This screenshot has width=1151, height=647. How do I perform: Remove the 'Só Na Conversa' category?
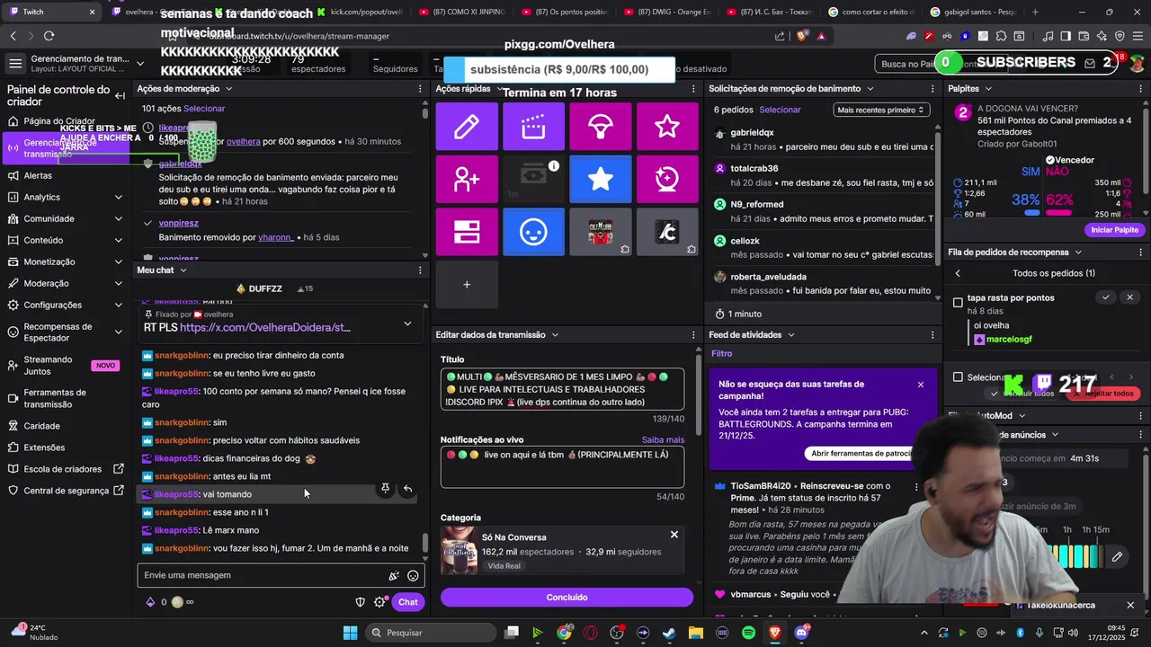tap(674, 535)
